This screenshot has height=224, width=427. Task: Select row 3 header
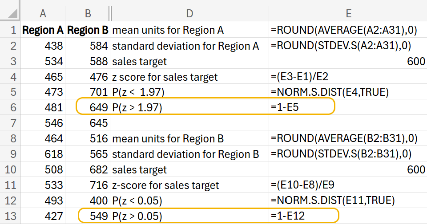tap(11, 61)
